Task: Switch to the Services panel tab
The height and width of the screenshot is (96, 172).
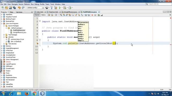Action: (x=19, y=12)
